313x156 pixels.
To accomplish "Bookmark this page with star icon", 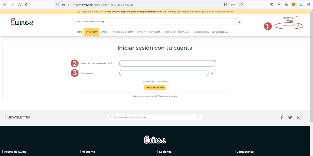I will [x=241, y=5].
